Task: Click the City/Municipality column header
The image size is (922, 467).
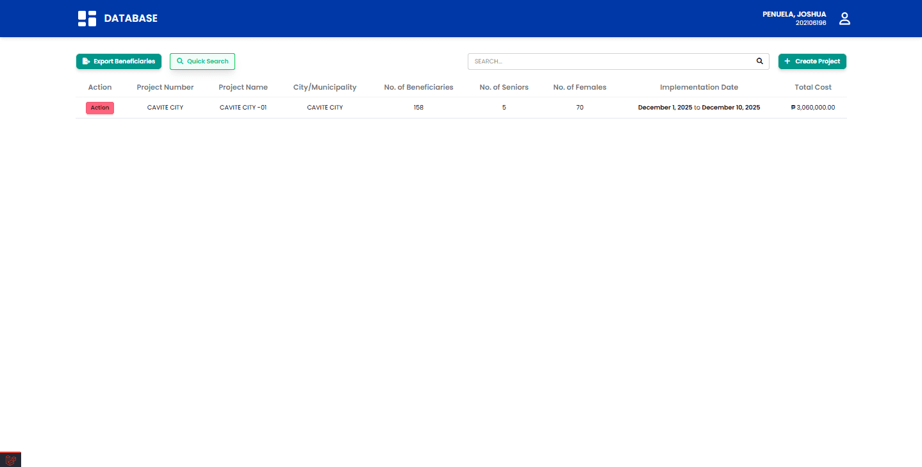Action: pyautogui.click(x=325, y=87)
